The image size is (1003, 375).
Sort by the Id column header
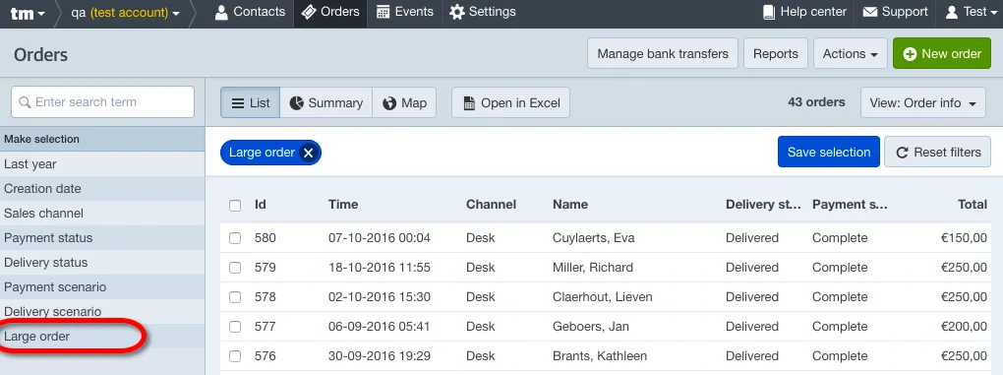coord(261,205)
